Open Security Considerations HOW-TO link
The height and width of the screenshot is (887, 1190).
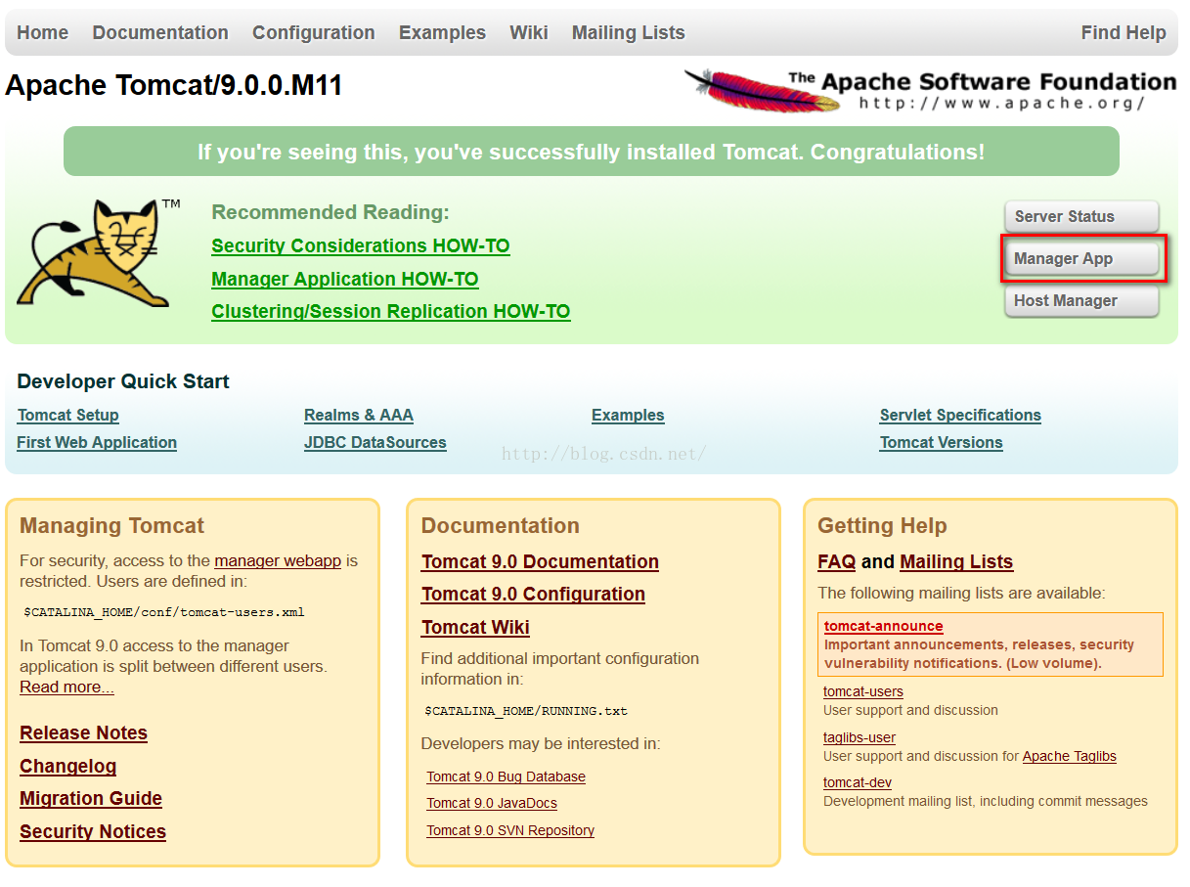pyautogui.click(x=361, y=245)
